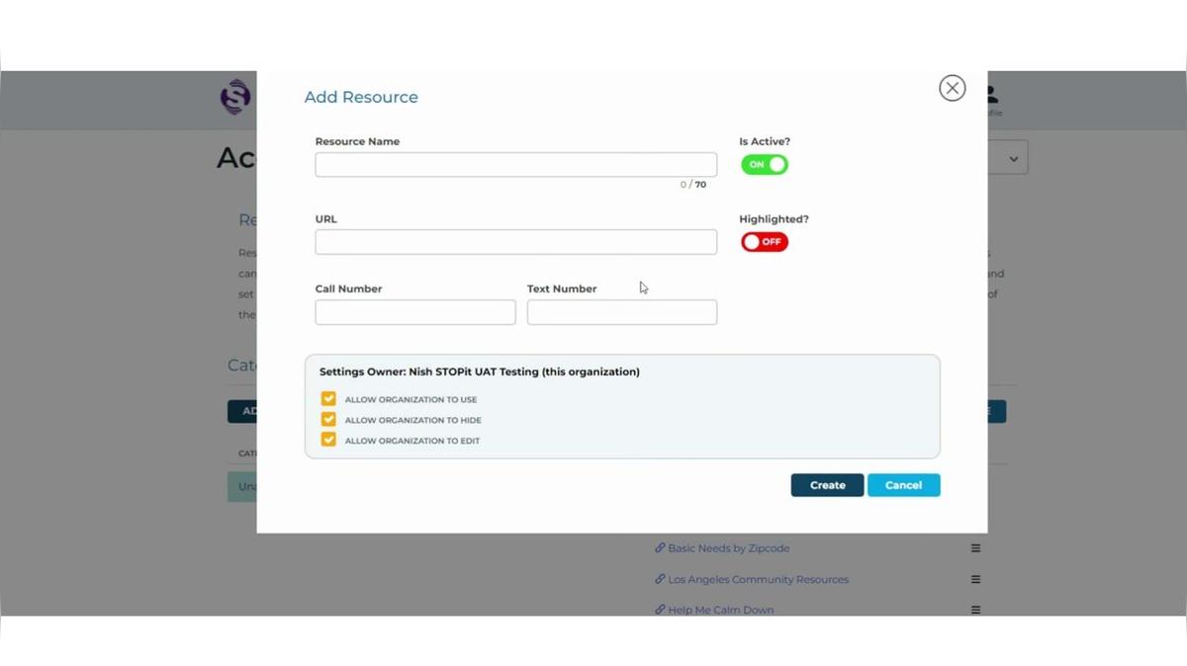
Task: Uncheck Allow Organization to Edit
Action: click(x=328, y=441)
